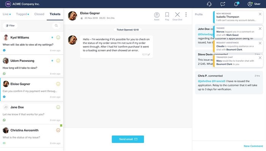
Task: Open the headset support icon
Action: click(209, 4)
